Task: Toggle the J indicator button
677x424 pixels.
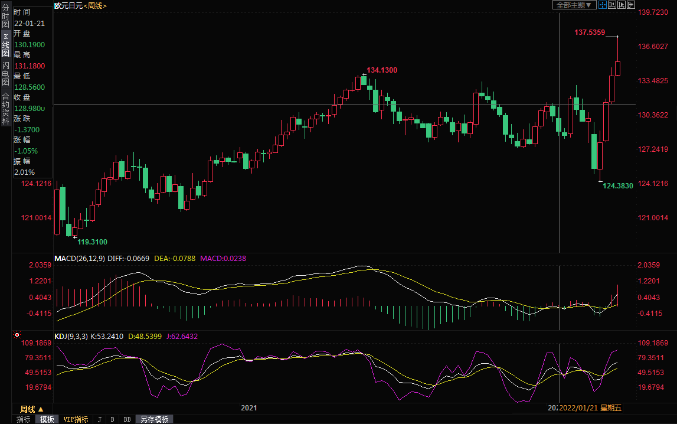Action: (99, 419)
